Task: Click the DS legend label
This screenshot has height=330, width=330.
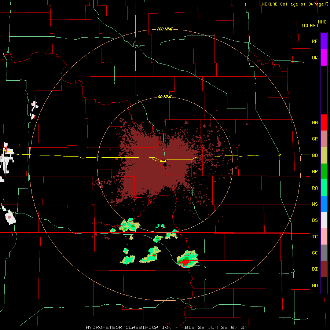Action: [x=315, y=220]
